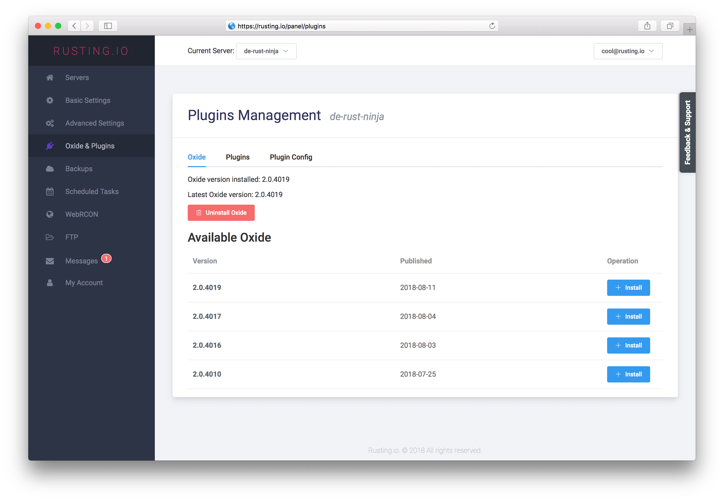Install Oxide version 2.0.4010

tap(628, 374)
